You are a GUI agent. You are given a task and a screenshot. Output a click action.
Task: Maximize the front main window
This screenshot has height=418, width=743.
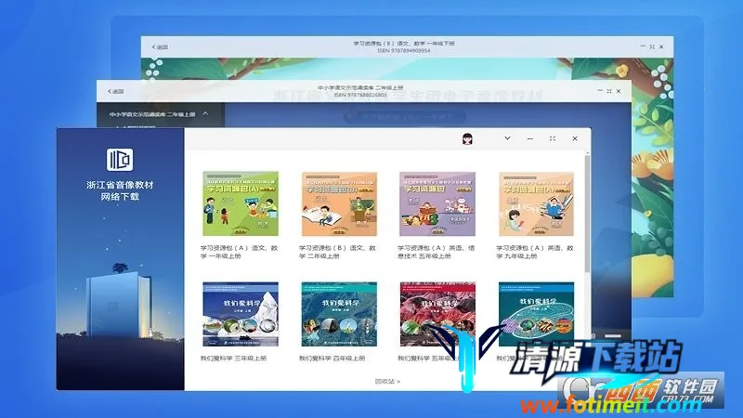553,138
